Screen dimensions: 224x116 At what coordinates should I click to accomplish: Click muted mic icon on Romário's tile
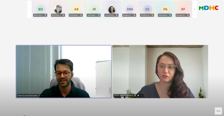tap(188, 15)
